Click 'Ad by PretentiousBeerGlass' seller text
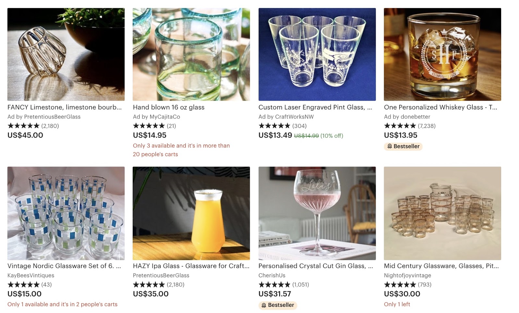The image size is (519, 313). [44, 117]
